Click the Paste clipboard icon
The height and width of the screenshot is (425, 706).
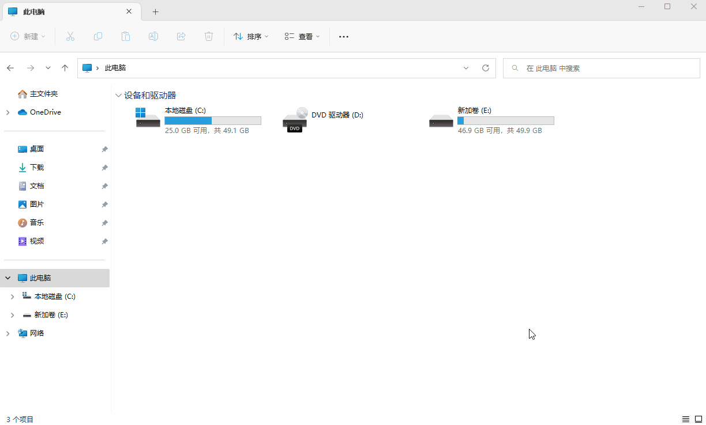pos(126,36)
